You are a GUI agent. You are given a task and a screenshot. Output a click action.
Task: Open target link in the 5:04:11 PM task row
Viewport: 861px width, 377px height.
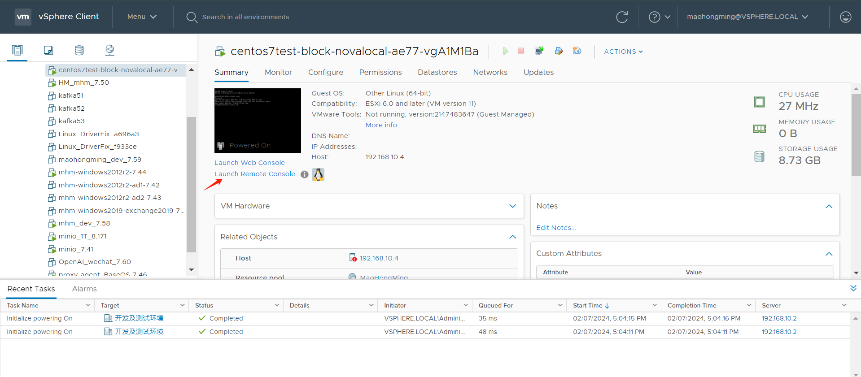pos(139,332)
